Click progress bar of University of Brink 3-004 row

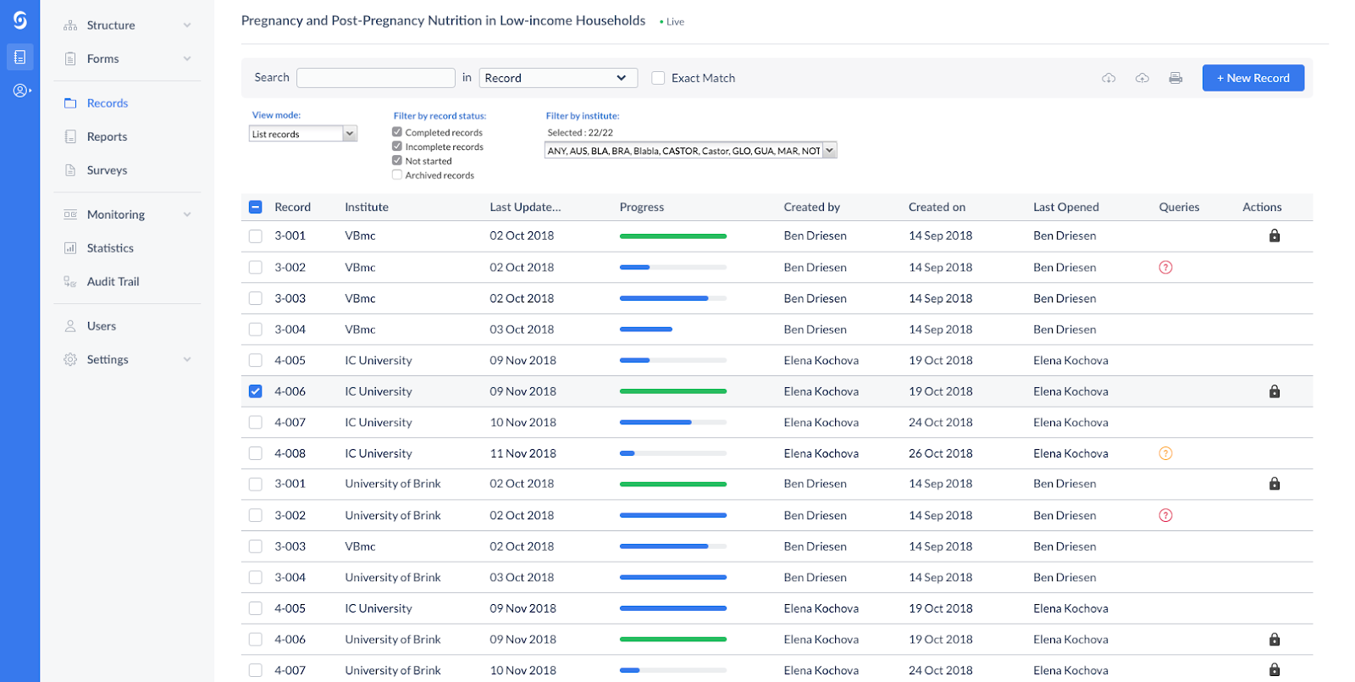click(673, 578)
